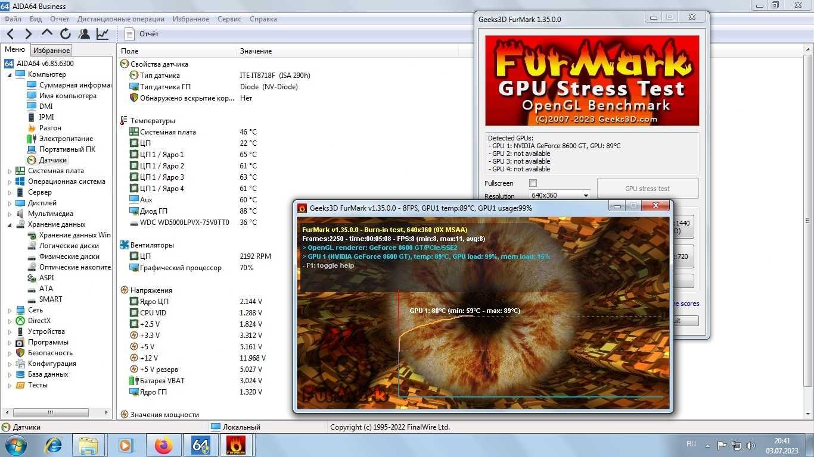Open the Action Center flag tray icon
Viewport: 814px width, 457px height.
point(722,445)
